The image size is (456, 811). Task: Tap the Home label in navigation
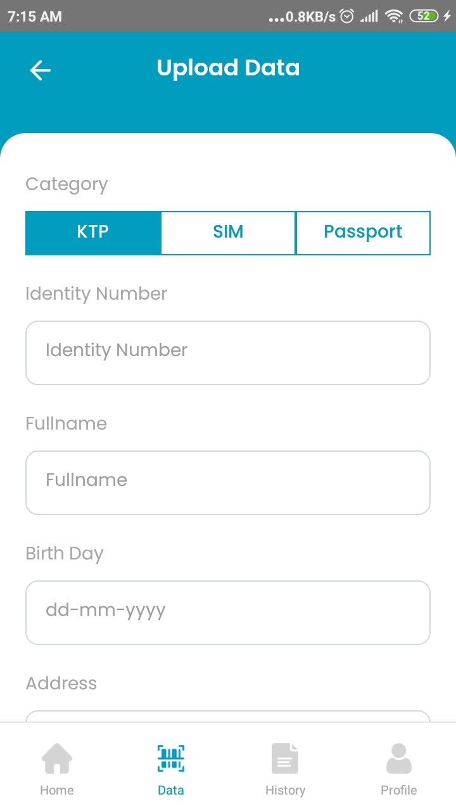[57, 790]
